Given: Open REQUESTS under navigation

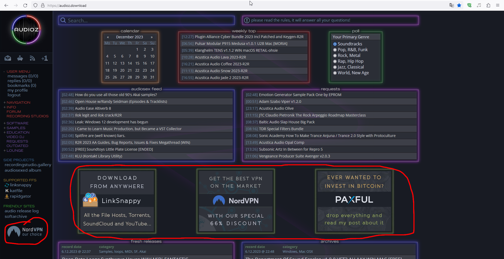Looking at the screenshot, I should click(17, 141).
